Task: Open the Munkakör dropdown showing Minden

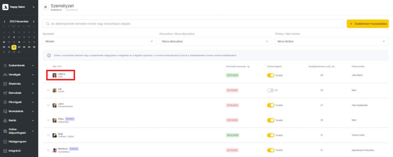Action: (x=99, y=41)
